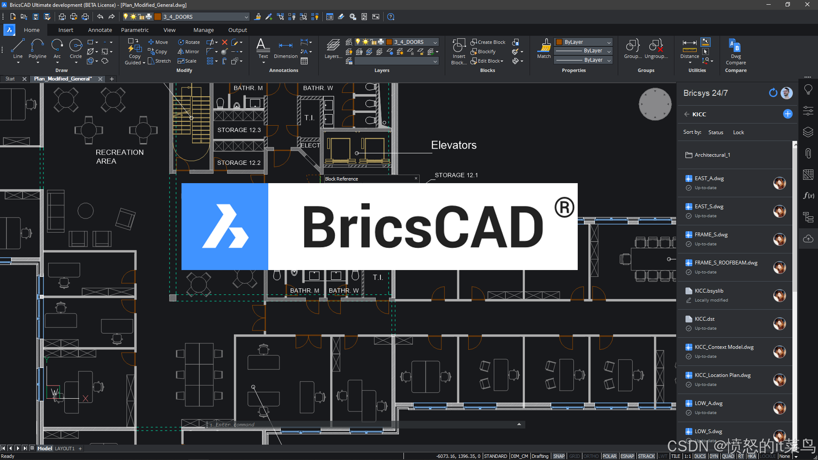This screenshot has height=460, width=818.
Task: Toggle POLAR tracking in status bar
Action: [609, 456]
